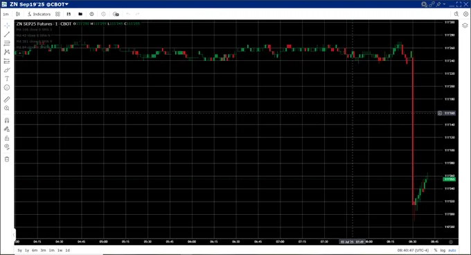Set range to 1w

pyautogui.click(x=60, y=250)
